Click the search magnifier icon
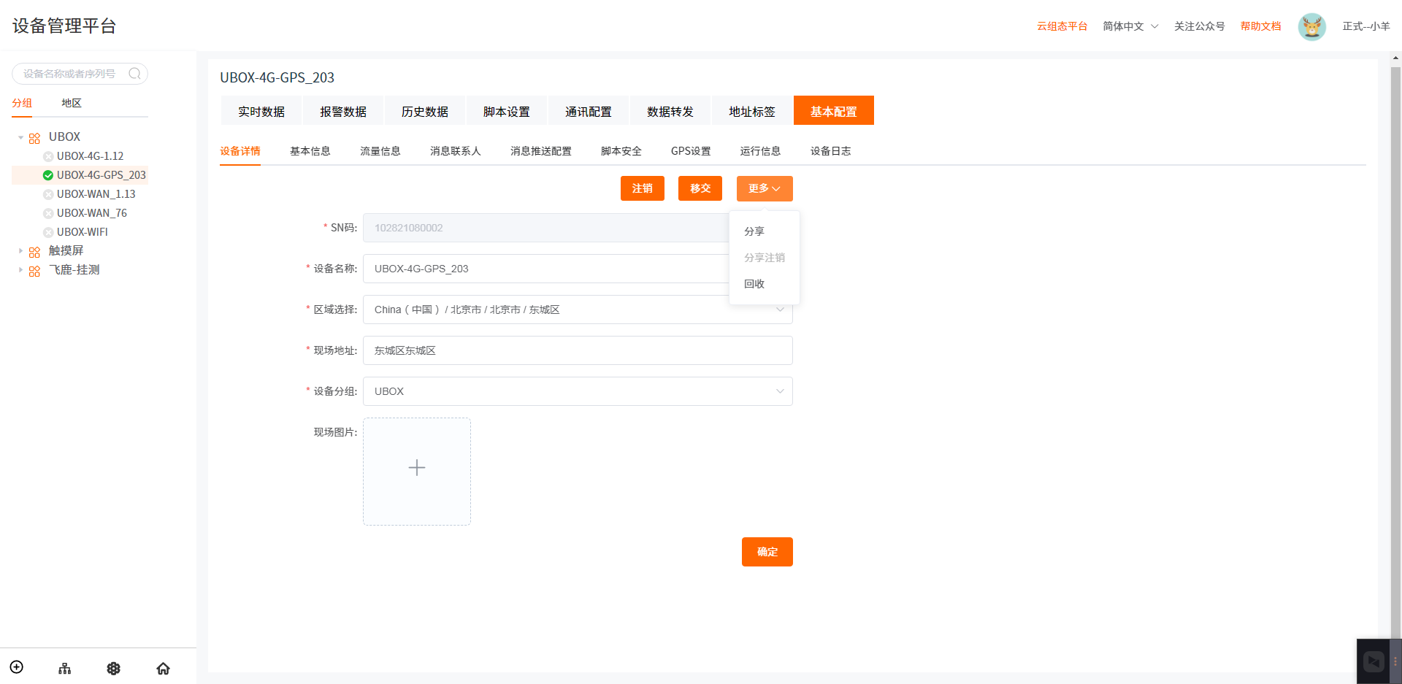Screen dimensions: 1402x684 click(x=134, y=74)
